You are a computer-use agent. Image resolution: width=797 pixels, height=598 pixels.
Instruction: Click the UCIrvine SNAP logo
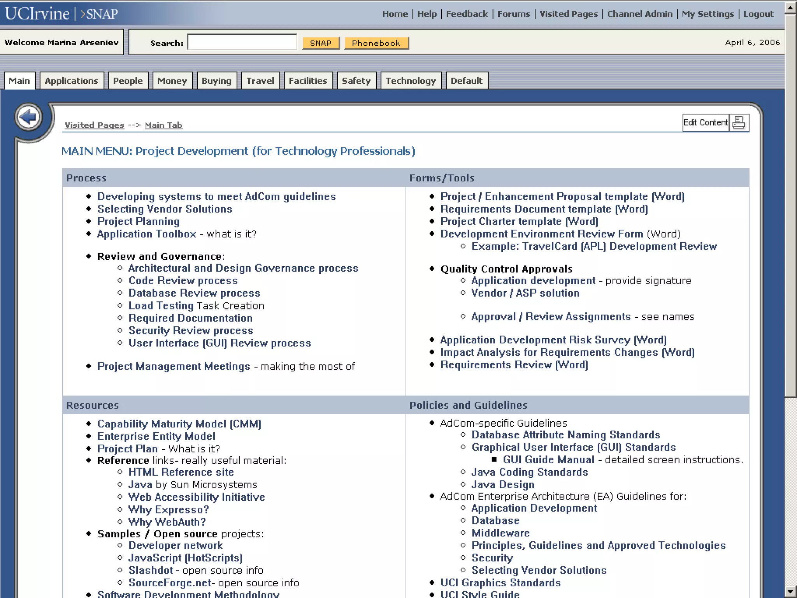(x=61, y=14)
